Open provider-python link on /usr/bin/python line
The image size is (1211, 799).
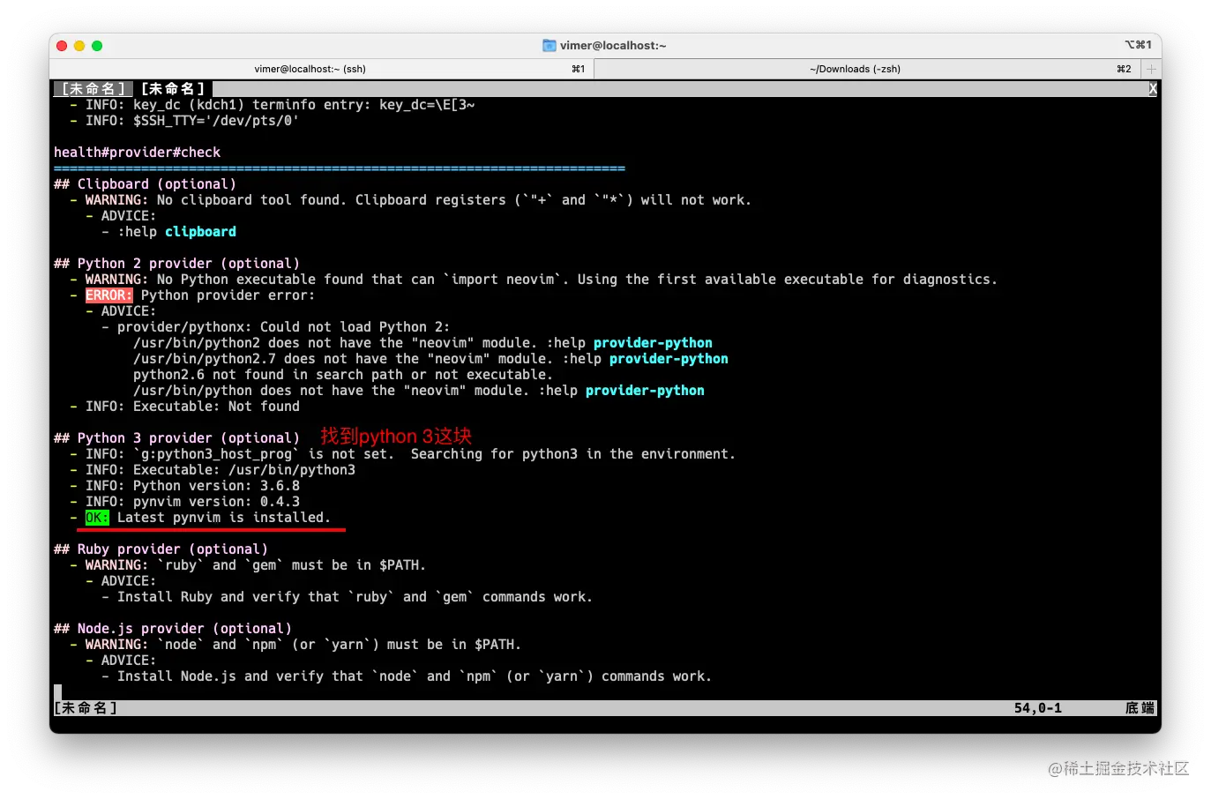[x=645, y=391]
